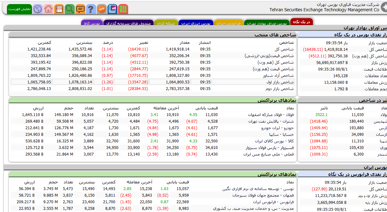387x212 pixels.
Task: Open the blue book chart icon
Action: (x=112, y=9)
